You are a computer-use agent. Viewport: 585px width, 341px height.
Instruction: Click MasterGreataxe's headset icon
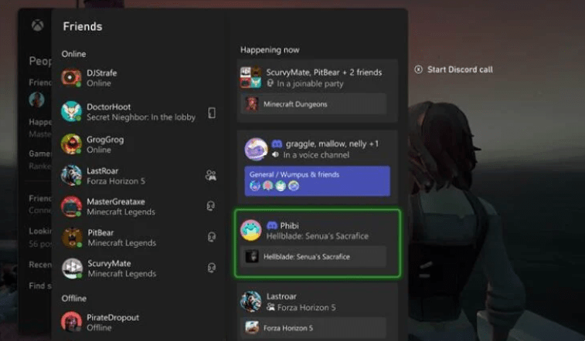coord(210,206)
